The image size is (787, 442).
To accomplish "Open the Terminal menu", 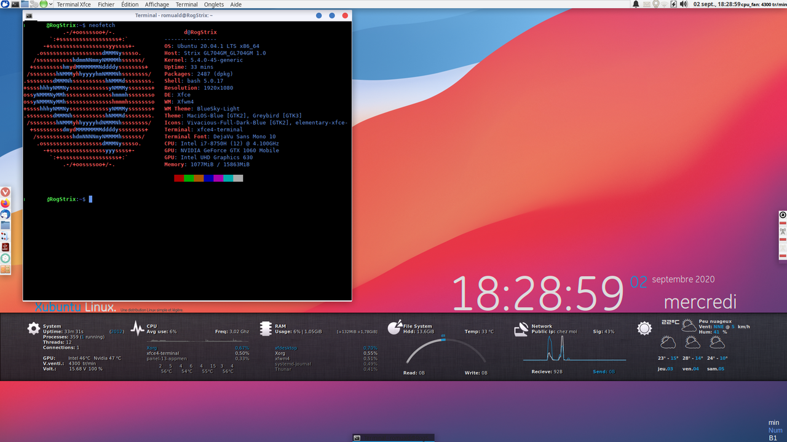I will tap(187, 4).
